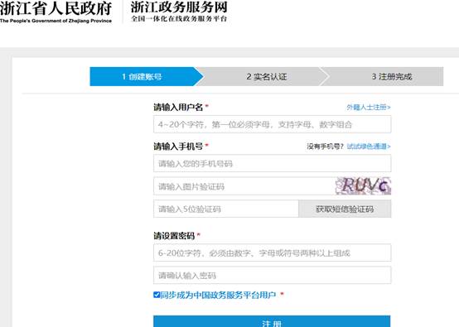Open the 试试绿色通道 link

(369, 147)
